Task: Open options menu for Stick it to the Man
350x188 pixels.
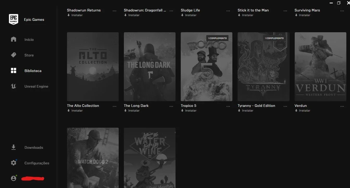Action: (285, 11)
